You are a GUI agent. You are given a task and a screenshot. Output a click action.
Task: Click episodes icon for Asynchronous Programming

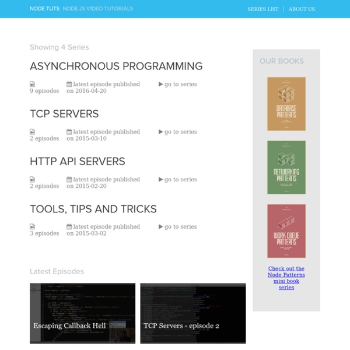[32, 84]
